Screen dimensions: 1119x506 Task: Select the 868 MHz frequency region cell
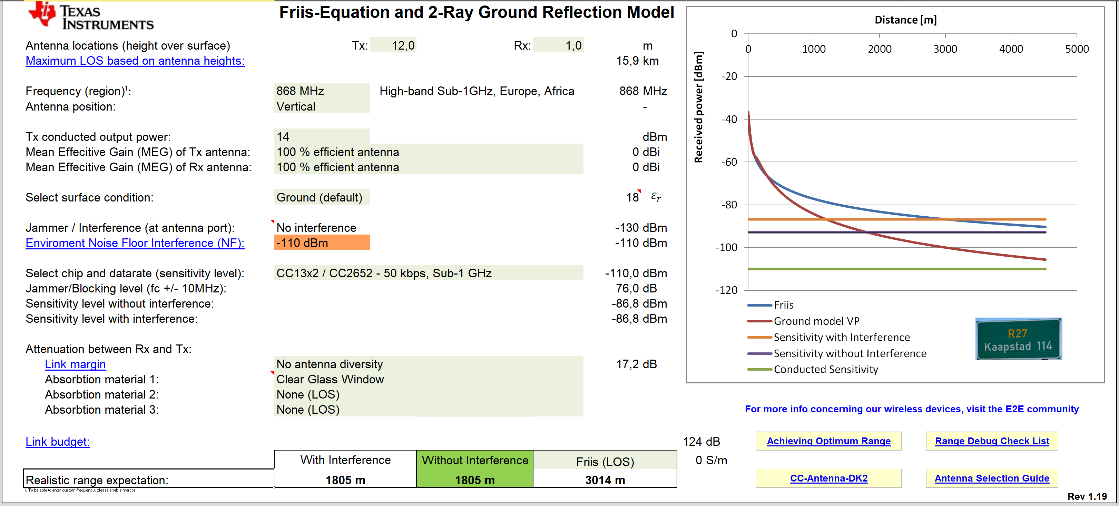pos(322,91)
